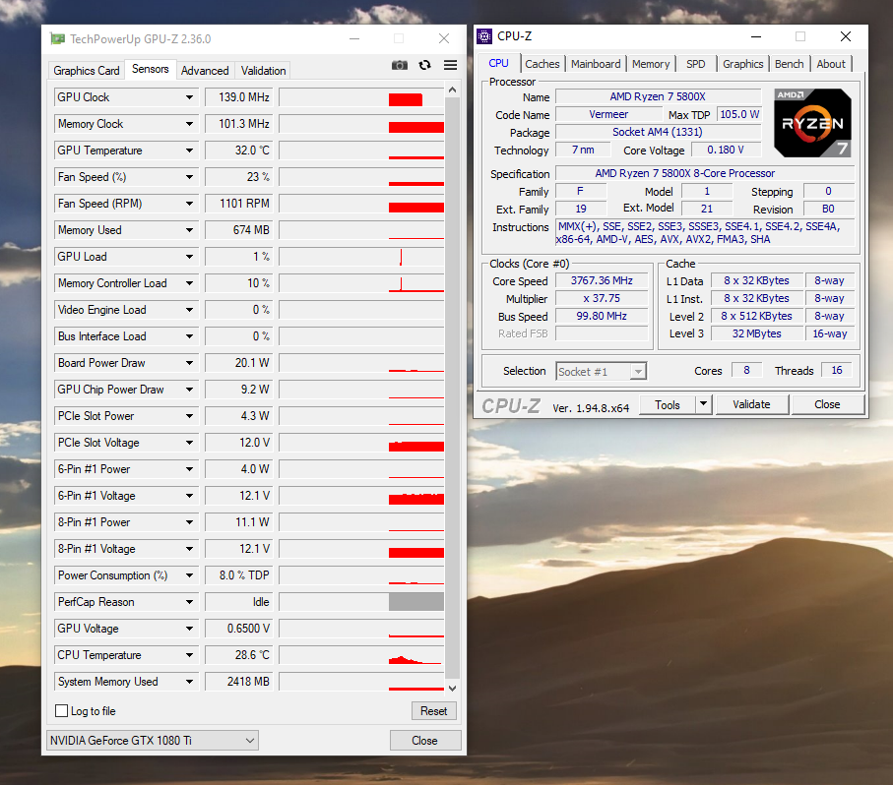Image resolution: width=893 pixels, height=785 pixels.
Task: Open the GPU Load sensor dropdown
Action: point(189,257)
